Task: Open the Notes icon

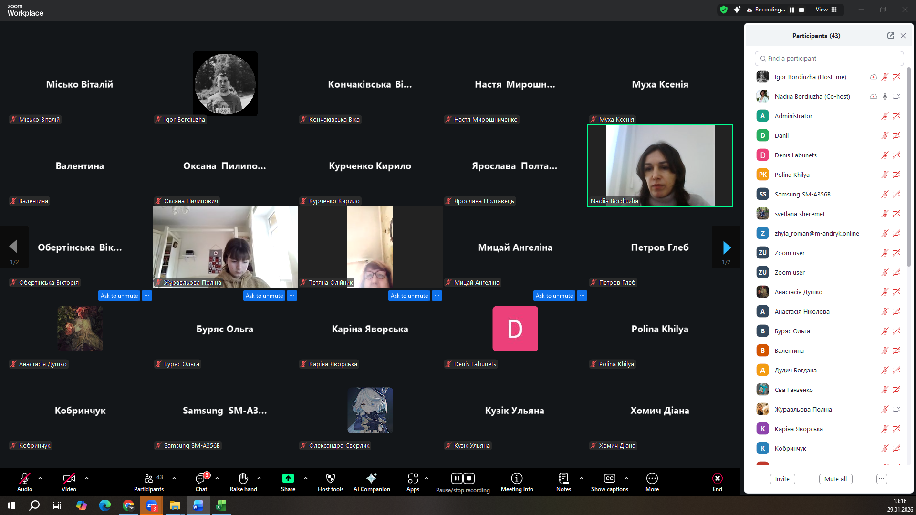Action: pos(563,478)
